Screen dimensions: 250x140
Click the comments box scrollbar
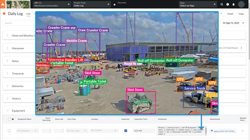[x=206, y=131]
